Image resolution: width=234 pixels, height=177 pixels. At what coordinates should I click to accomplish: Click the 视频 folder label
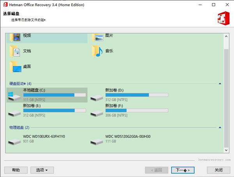point(27,36)
